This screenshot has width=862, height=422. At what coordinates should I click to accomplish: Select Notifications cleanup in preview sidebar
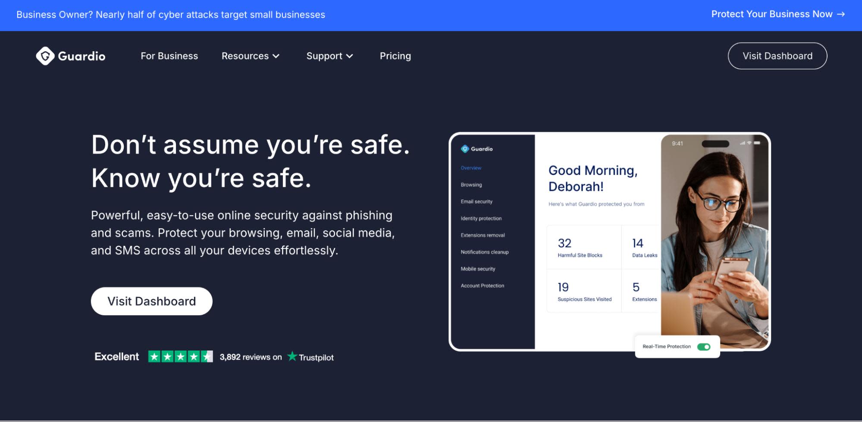485,252
